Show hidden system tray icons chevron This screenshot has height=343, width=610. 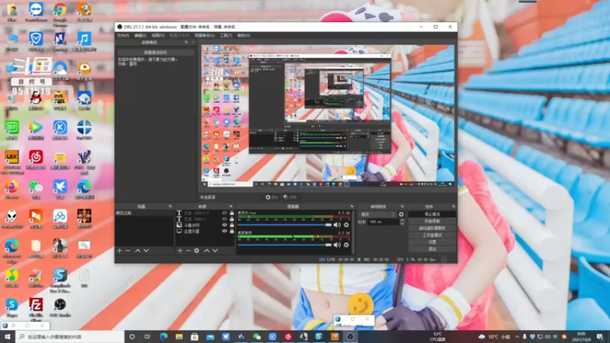[x=517, y=337]
